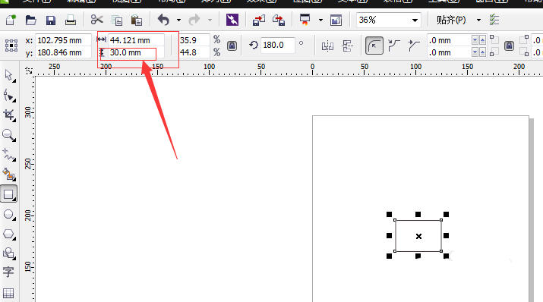Select the Polygon tool
Image resolution: width=543 pixels, height=302 pixels.
pos(9,234)
